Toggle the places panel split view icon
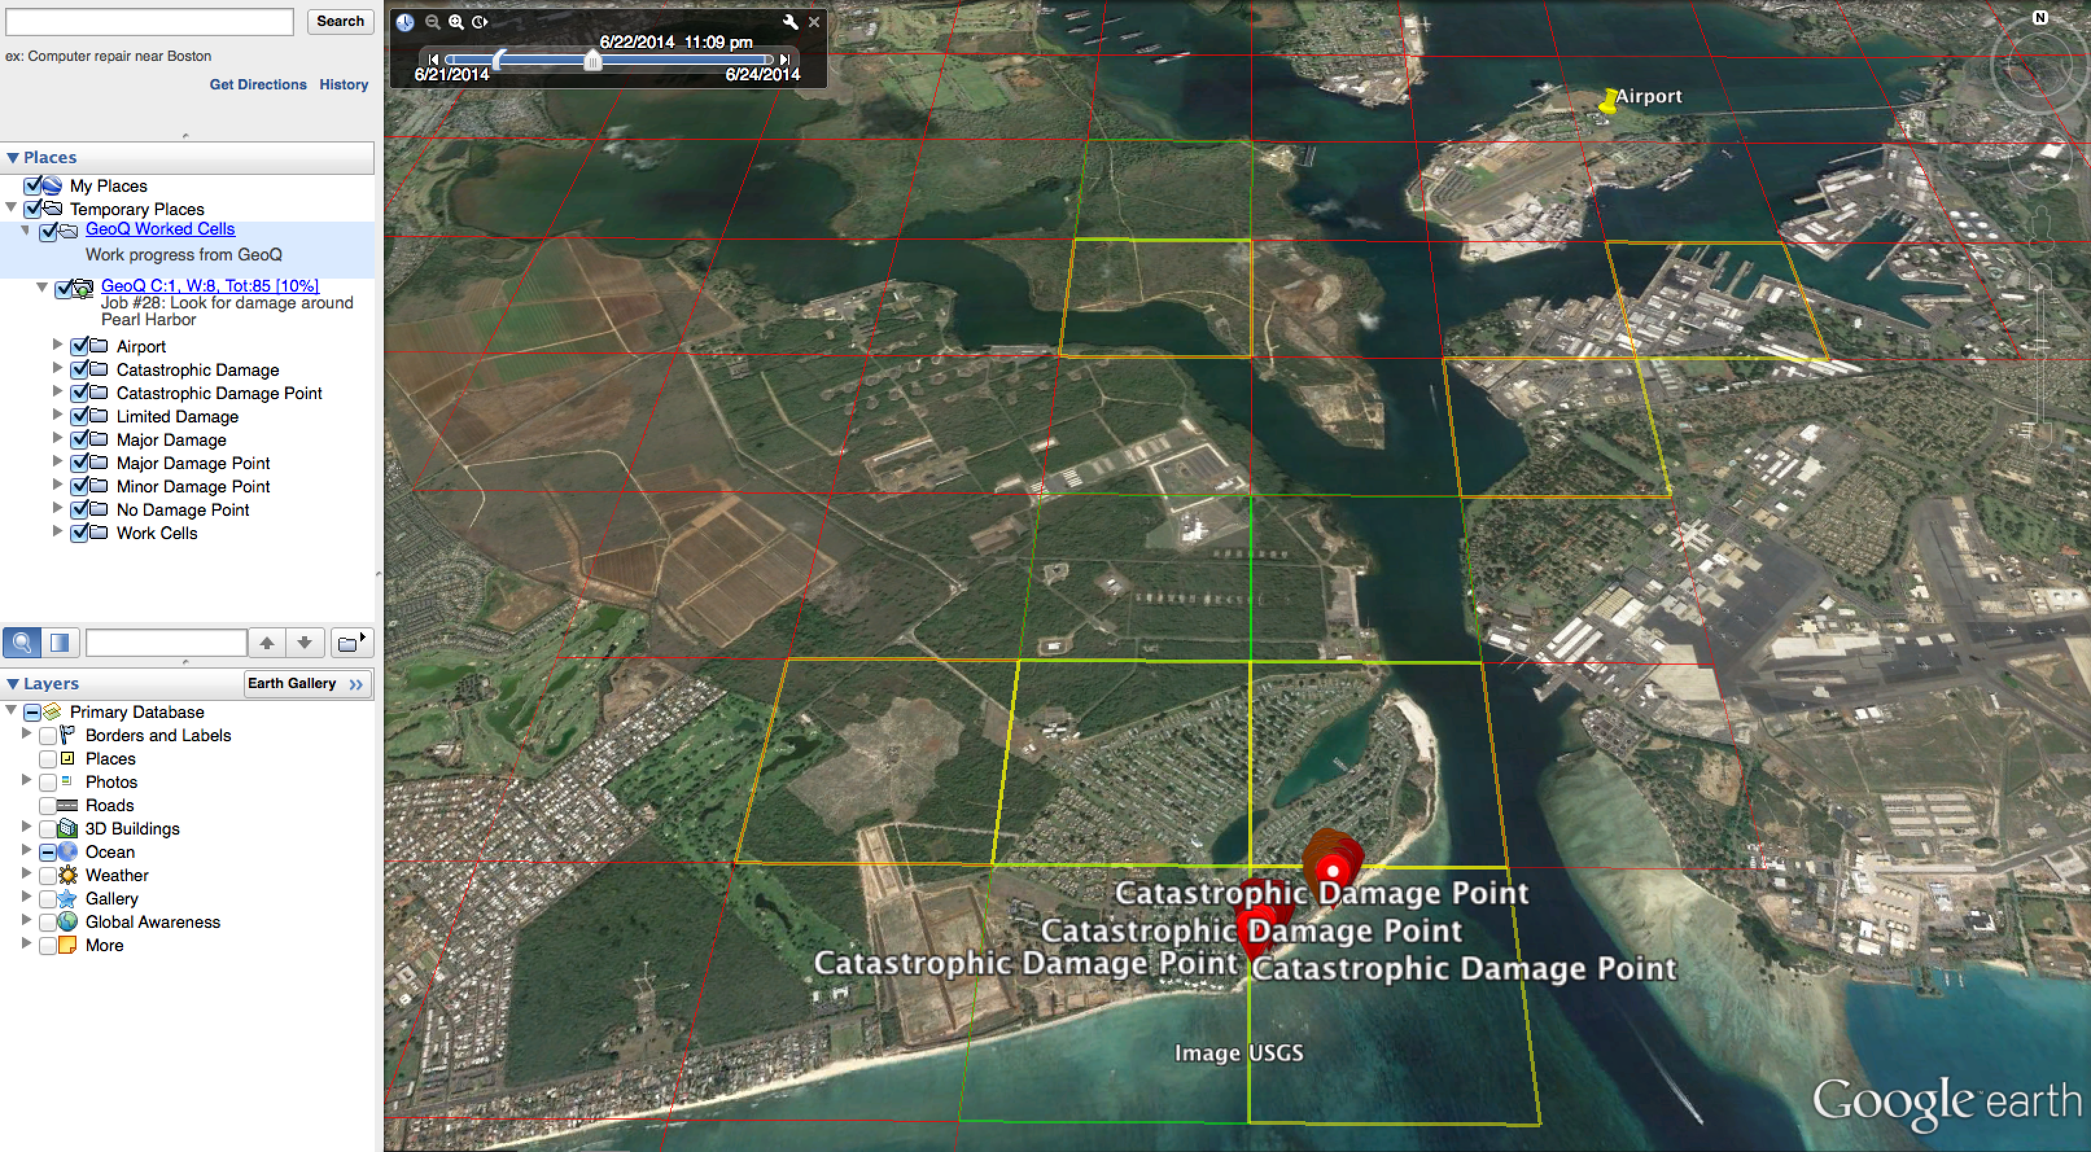The image size is (2091, 1152). pos(60,643)
